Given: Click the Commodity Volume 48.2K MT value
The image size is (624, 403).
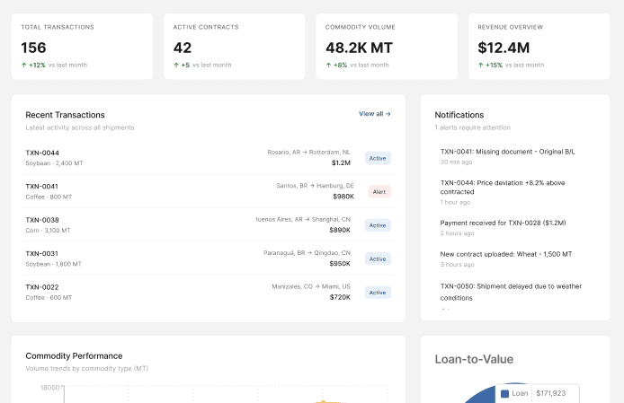Looking at the screenshot, I should 359,48.
